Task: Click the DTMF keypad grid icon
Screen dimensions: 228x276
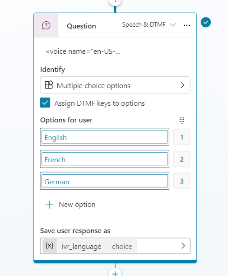Action: tap(182, 121)
